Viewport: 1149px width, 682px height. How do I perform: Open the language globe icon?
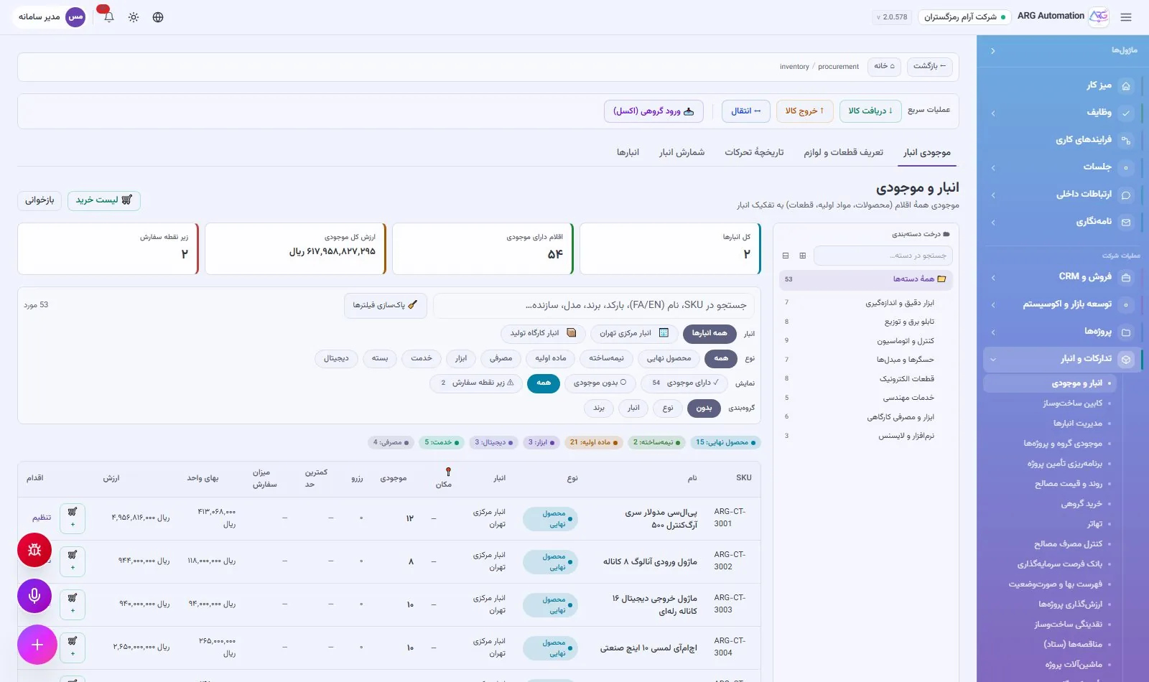[x=158, y=17]
